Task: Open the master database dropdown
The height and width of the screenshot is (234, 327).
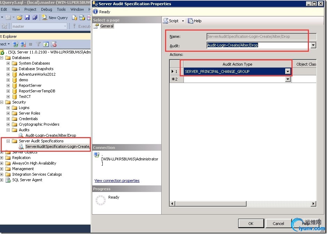Action: 65,26
